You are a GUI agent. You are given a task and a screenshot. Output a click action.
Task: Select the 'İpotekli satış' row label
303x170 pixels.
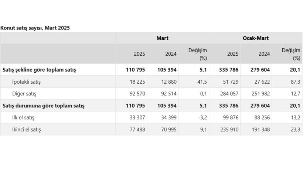tap(27, 82)
